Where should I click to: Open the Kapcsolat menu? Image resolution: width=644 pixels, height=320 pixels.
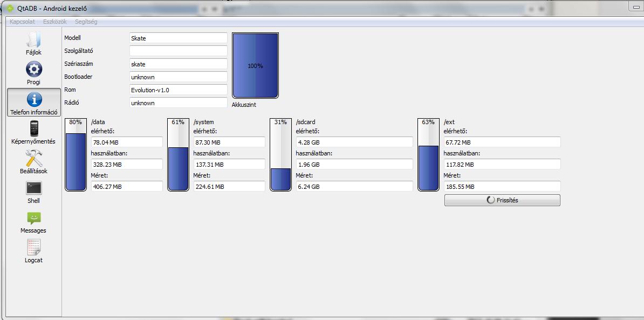pyautogui.click(x=22, y=22)
